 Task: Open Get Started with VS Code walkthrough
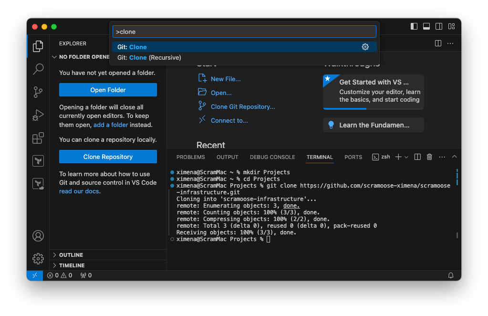pos(374,92)
